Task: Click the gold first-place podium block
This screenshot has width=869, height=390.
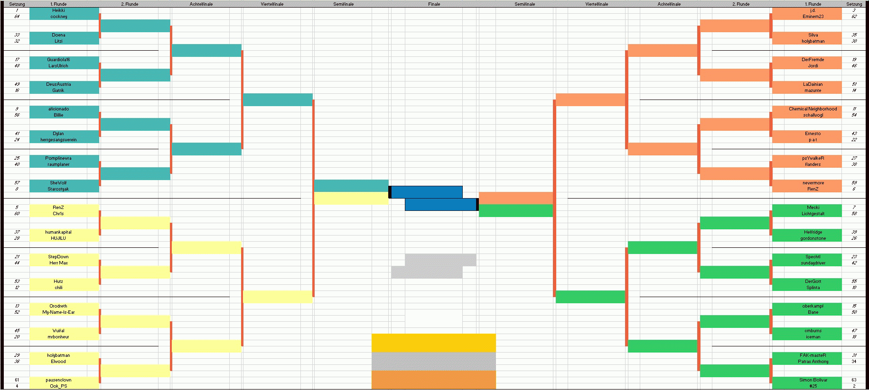Action: click(x=434, y=343)
